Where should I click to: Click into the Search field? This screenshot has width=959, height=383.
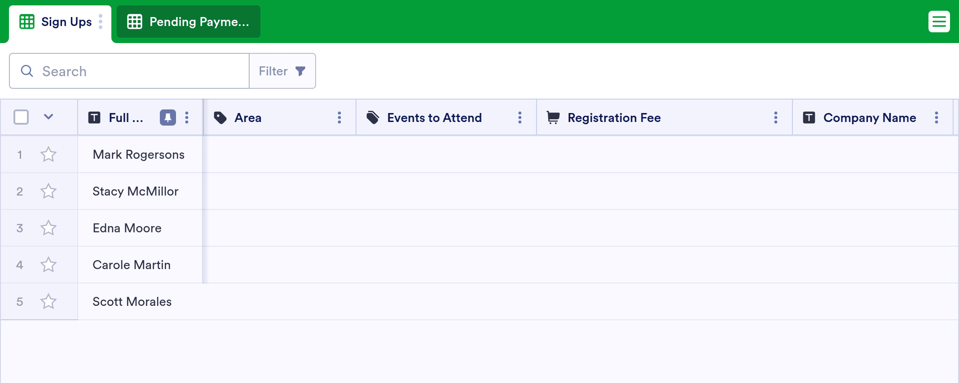pos(129,71)
